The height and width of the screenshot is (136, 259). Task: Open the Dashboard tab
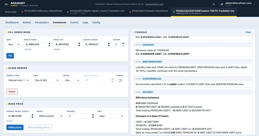[x=12, y=22]
